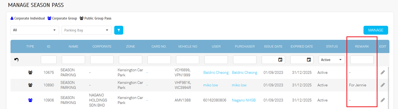Screen dimensions: 398x109
Task: Edit season pass 10890 pencil icon
Action: tap(383, 85)
